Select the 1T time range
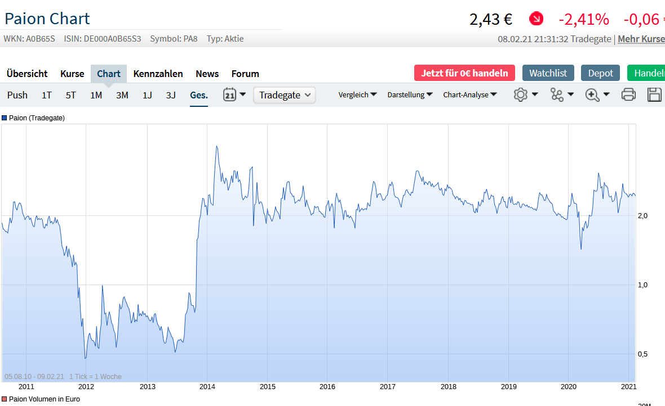Image resolution: width=665 pixels, height=406 pixels. click(x=47, y=95)
